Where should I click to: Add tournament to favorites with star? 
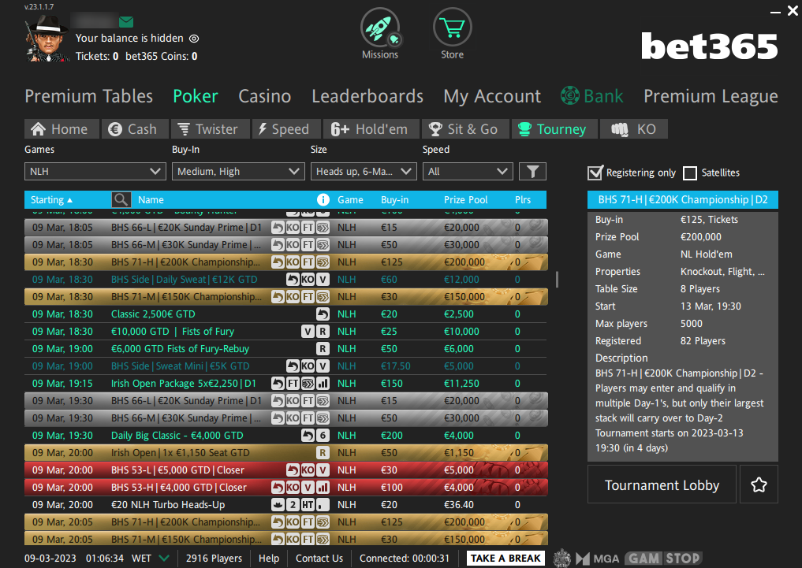tap(759, 484)
